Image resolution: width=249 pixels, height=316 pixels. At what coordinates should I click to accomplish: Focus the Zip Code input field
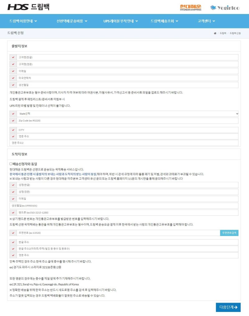(128, 120)
